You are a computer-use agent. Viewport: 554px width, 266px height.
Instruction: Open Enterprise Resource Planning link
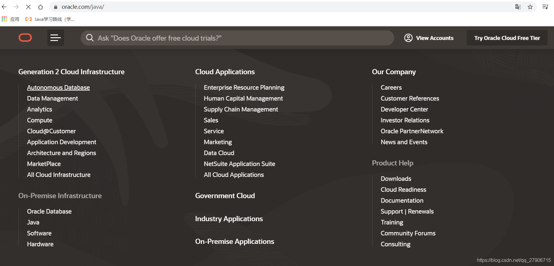click(244, 88)
